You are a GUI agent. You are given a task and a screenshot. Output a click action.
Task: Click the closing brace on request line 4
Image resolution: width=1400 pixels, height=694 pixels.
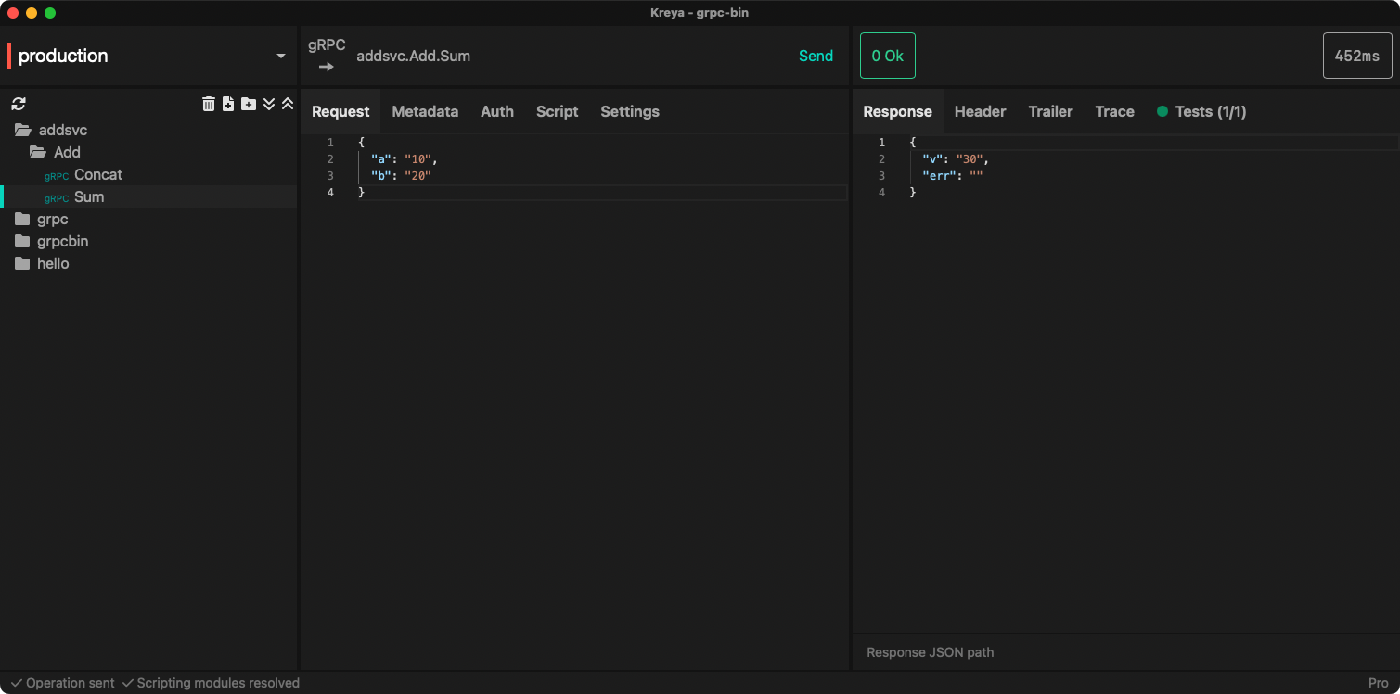(362, 193)
